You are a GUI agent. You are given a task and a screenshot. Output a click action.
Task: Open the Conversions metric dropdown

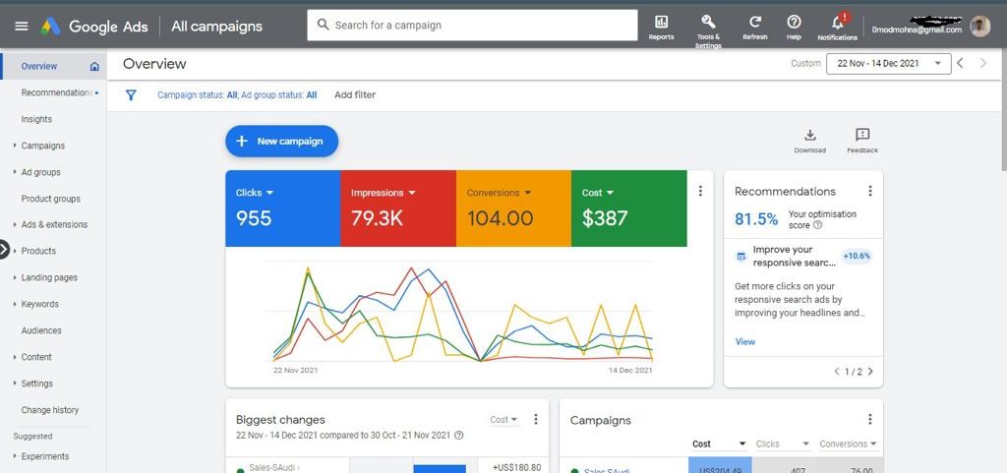tap(499, 193)
